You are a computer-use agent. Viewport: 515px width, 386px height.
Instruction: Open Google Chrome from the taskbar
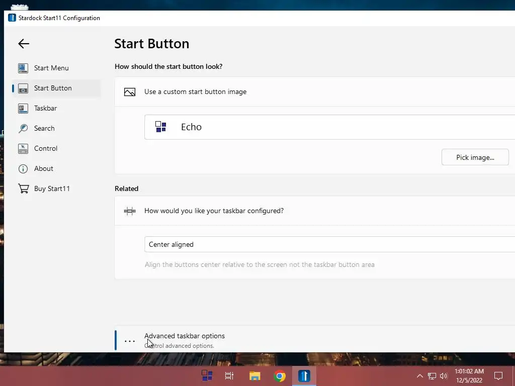tap(280, 376)
